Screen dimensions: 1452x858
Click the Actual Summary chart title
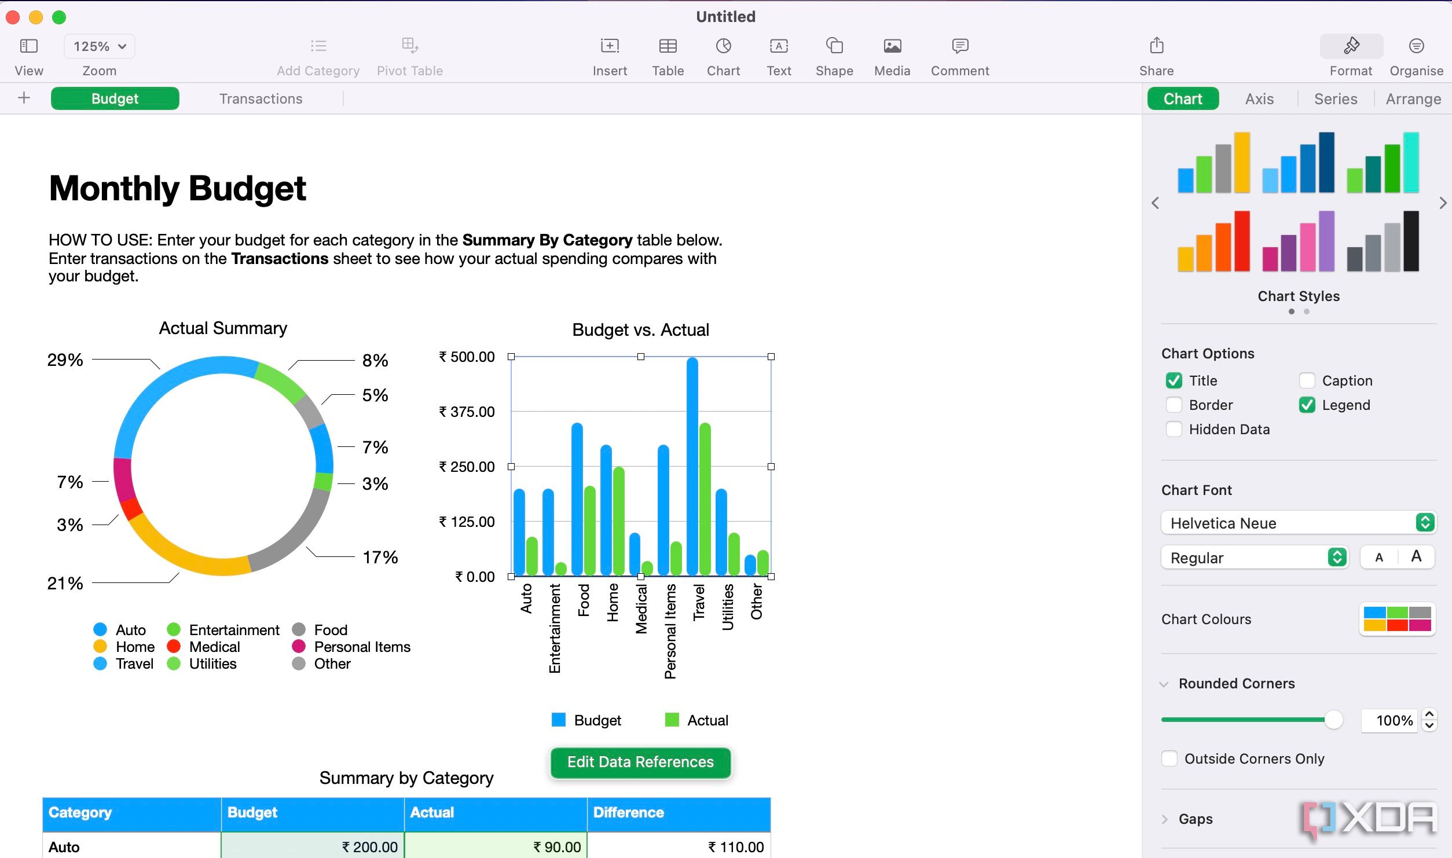223,328
